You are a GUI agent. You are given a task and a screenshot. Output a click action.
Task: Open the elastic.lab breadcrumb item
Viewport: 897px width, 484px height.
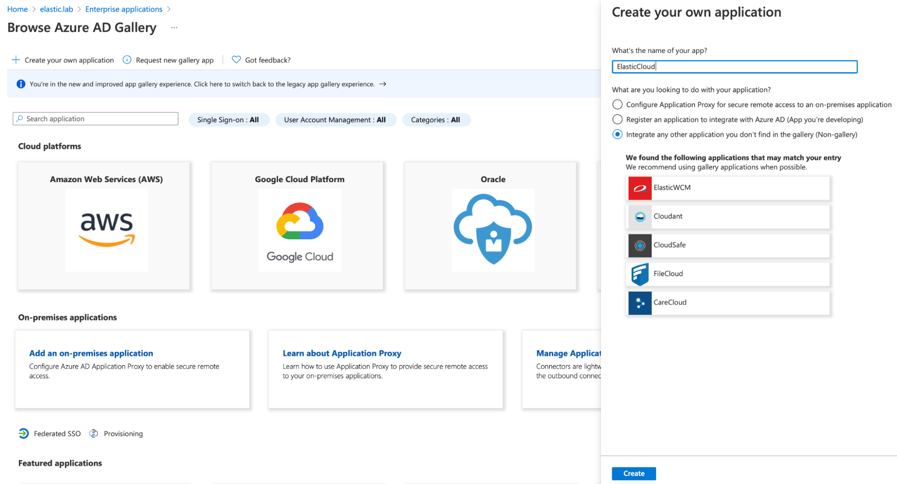click(x=56, y=9)
